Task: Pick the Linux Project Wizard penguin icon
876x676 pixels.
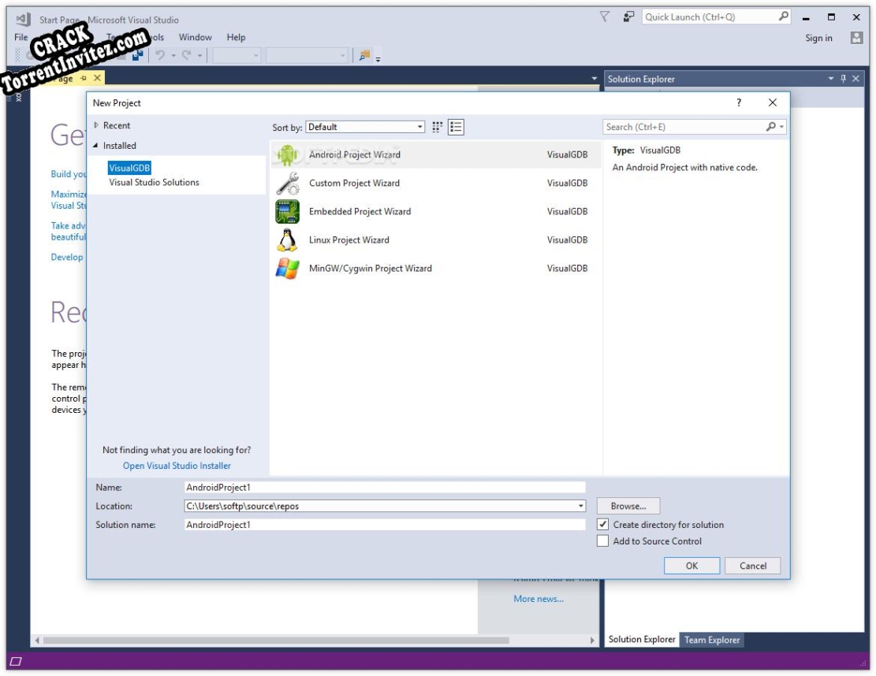Action: (x=287, y=240)
